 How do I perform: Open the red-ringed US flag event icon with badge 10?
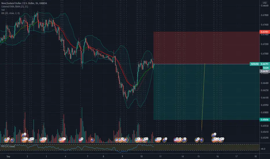click(81, 140)
